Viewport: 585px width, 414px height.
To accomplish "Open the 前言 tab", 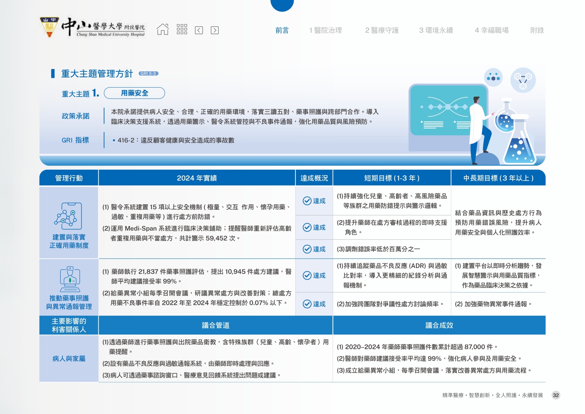I will [282, 30].
